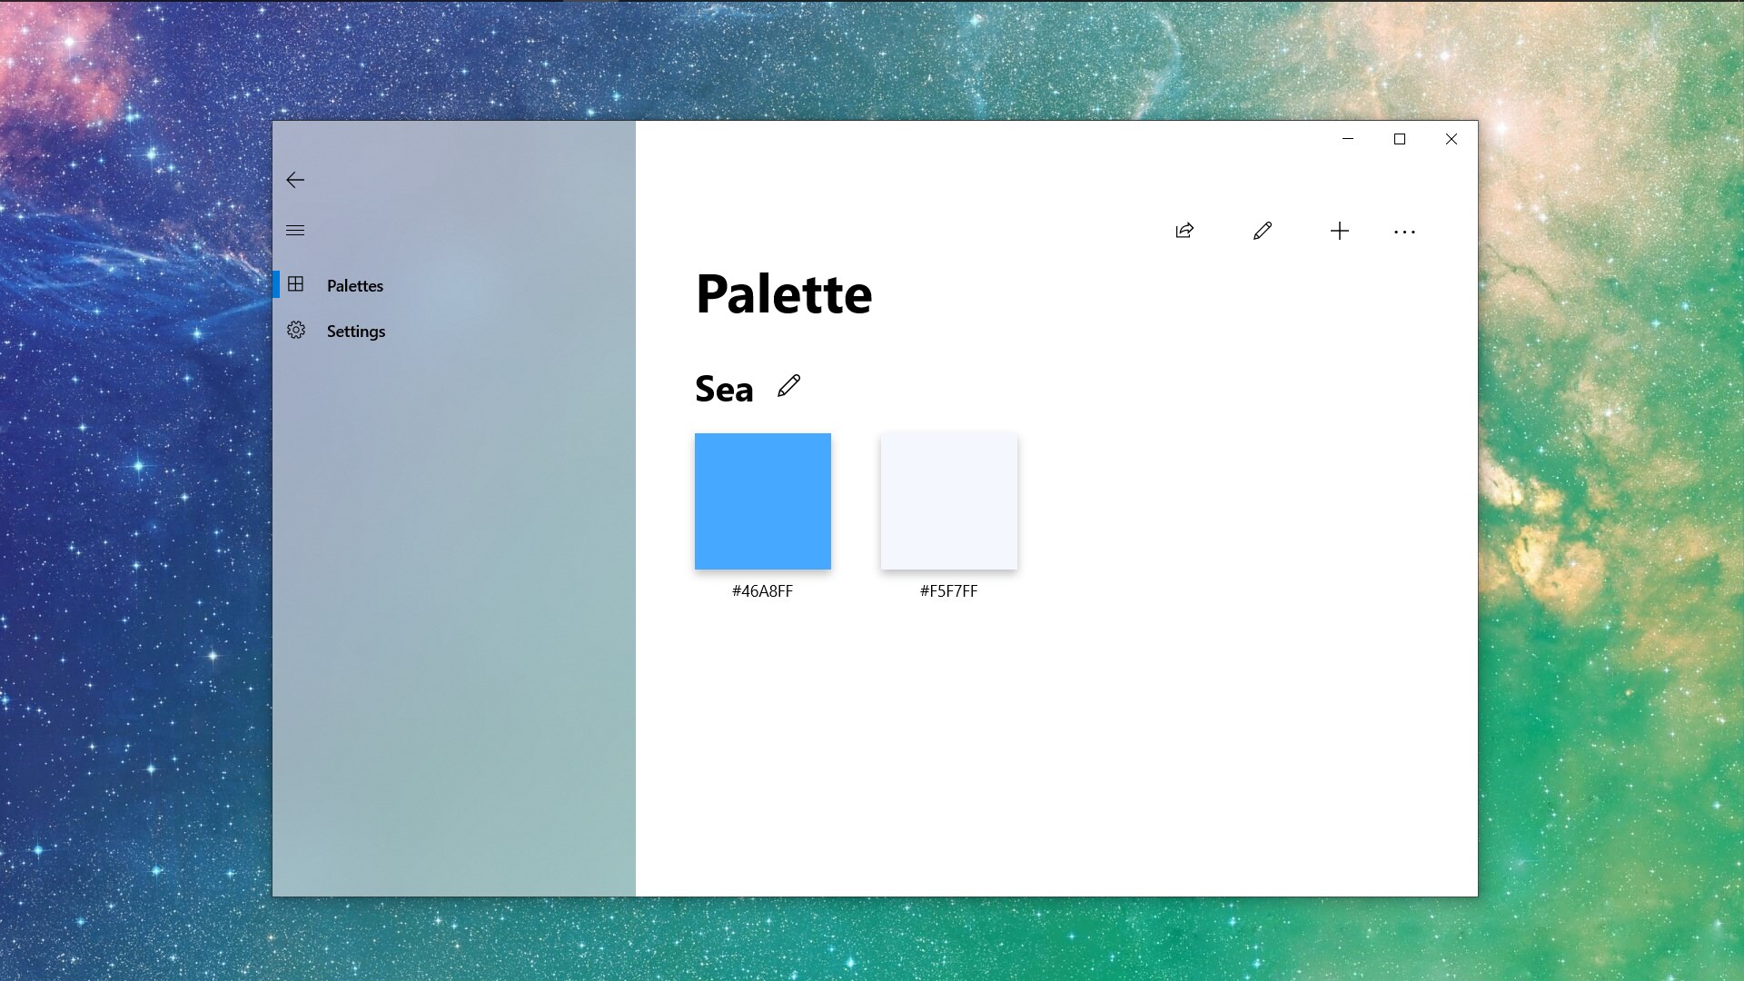This screenshot has width=1744, height=981.
Task: Click the #46A8FF hex code label
Action: pos(762,591)
